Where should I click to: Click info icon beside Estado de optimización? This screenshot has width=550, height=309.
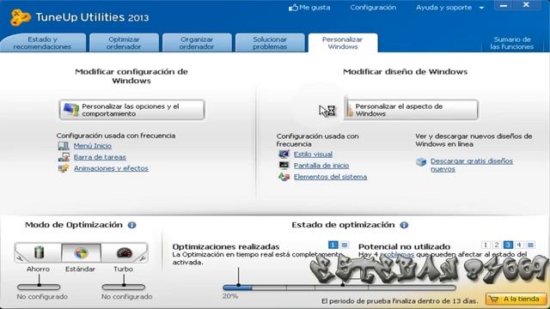pos(404,225)
